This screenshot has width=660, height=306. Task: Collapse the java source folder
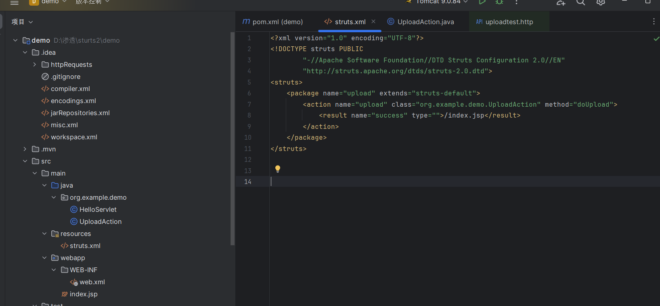(44, 185)
